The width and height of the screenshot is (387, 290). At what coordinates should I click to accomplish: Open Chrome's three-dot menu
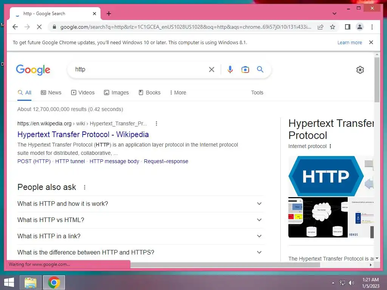(x=372, y=27)
